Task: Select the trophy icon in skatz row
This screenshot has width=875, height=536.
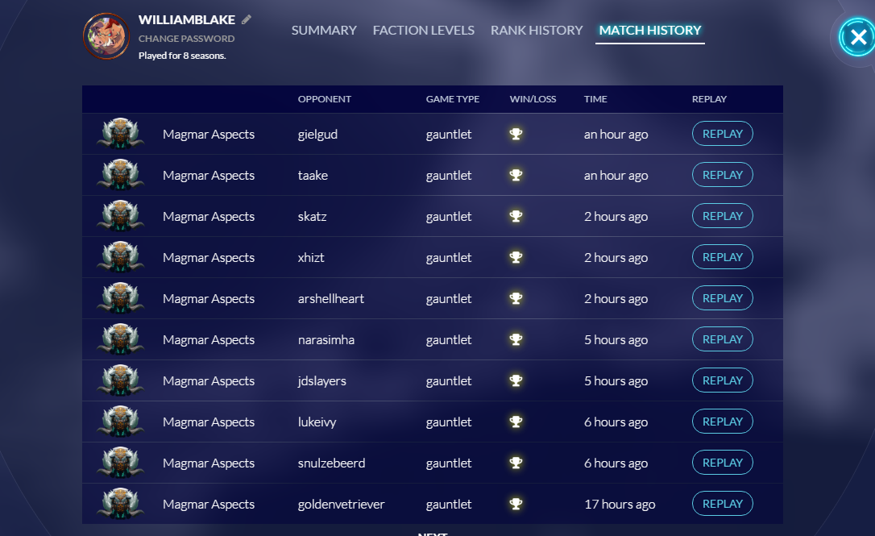Action: 516,216
